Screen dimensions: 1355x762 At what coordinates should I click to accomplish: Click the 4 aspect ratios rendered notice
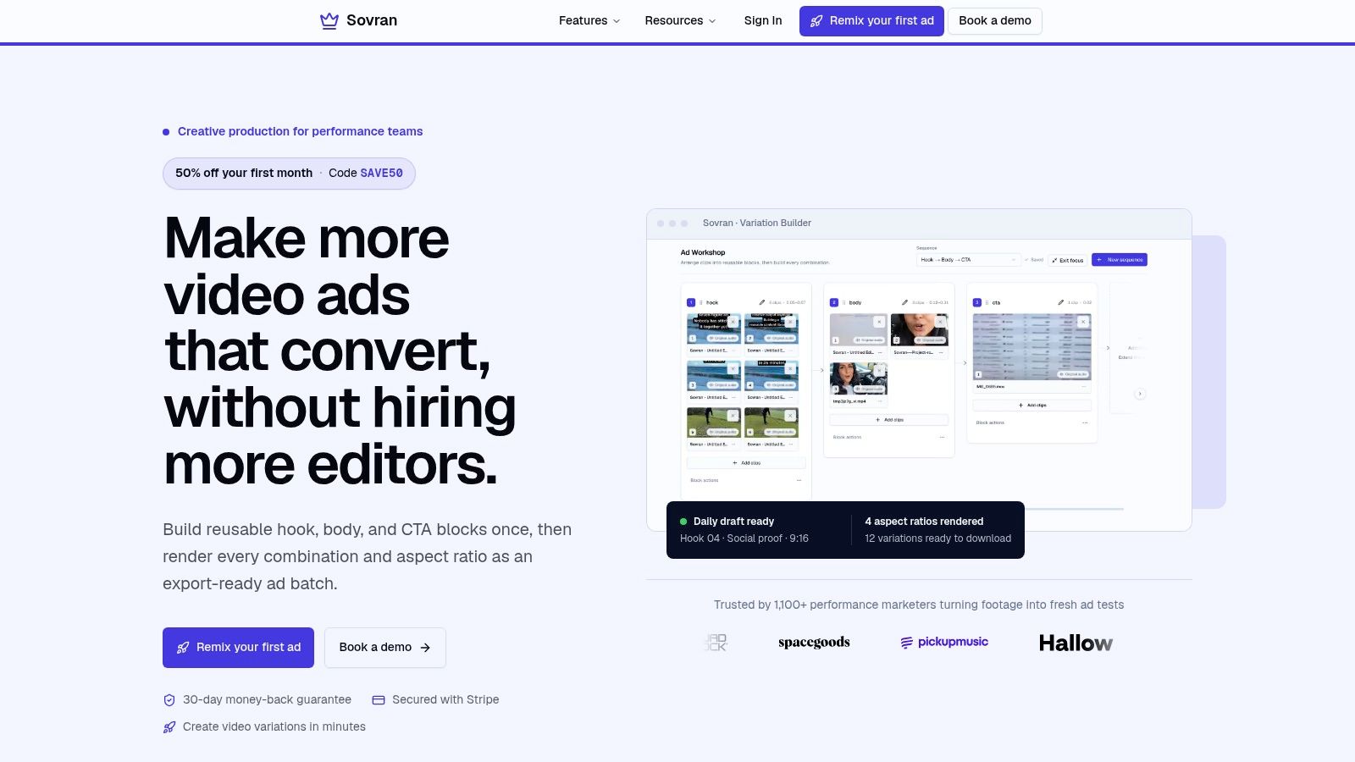click(x=937, y=530)
